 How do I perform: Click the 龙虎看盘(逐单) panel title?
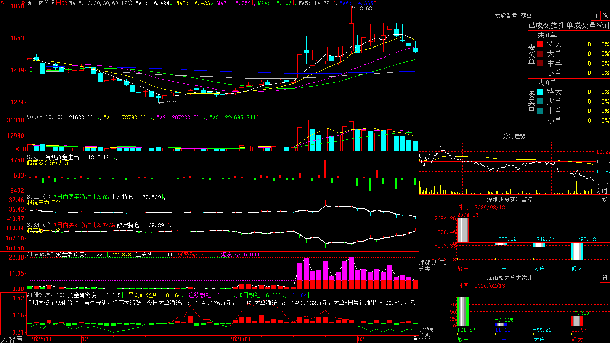[514, 16]
